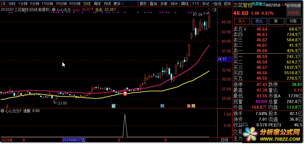Screen dimensions: 305x144
Task: Click the L marker next to 002050
Action: coord(283,4)
